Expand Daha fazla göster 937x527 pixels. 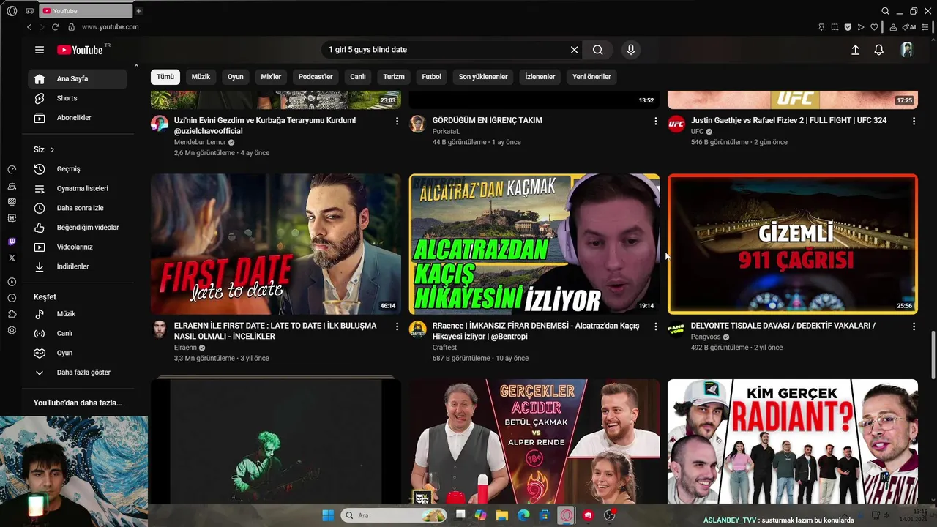78,373
